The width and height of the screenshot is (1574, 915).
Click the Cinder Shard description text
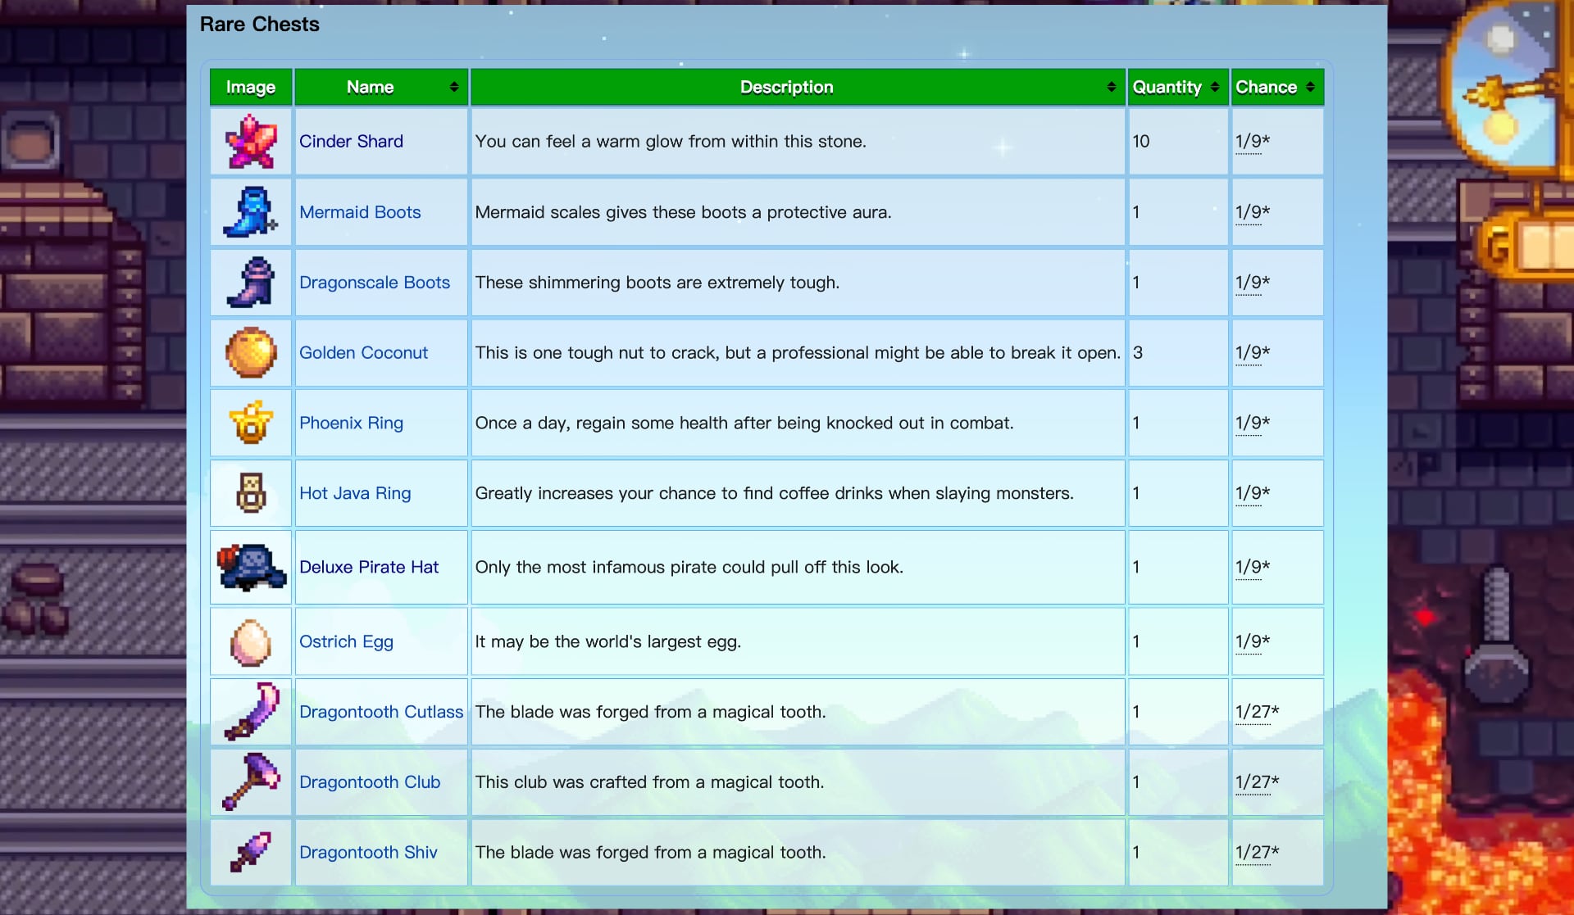(671, 142)
